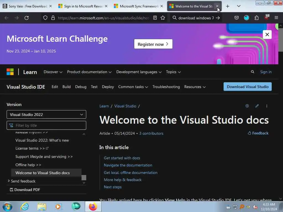Click the Microsoft logo in header

coord(10,72)
